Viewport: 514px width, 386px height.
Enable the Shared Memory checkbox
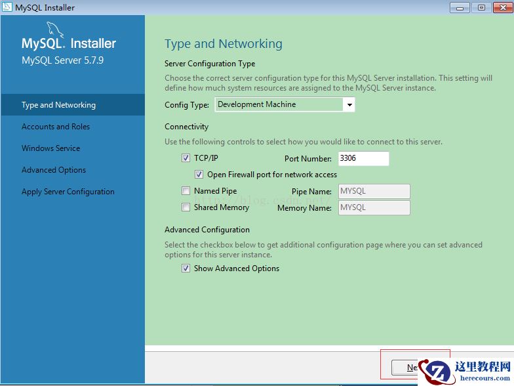tap(186, 207)
